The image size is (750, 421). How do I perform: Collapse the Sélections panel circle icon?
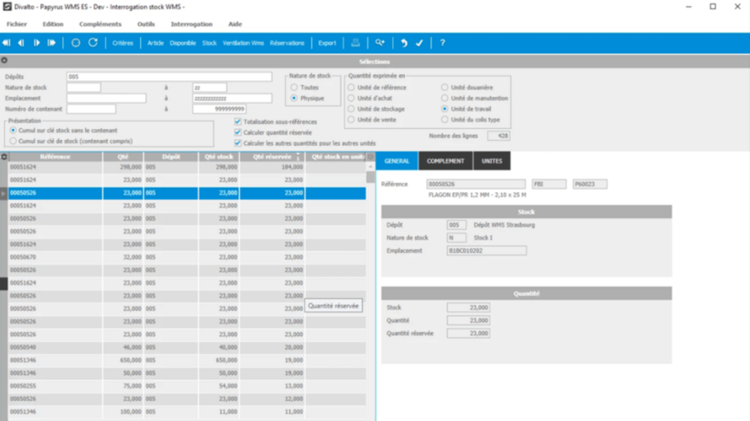pyautogui.click(x=4, y=61)
